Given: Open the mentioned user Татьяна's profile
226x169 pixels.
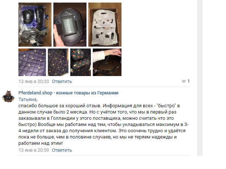Looking at the screenshot, I should [x=28, y=100].
